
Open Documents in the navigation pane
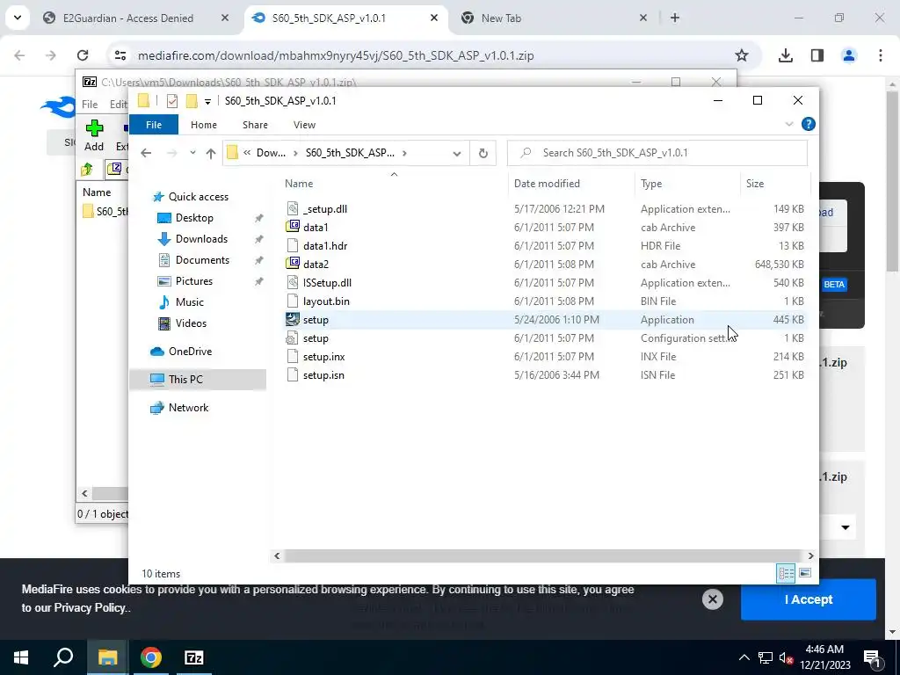click(x=202, y=260)
